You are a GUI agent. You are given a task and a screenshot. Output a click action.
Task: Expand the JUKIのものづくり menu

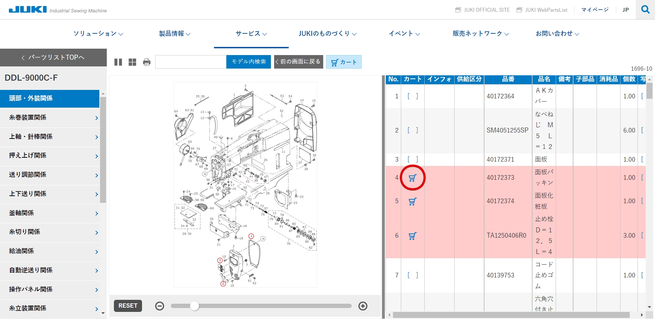tap(327, 34)
